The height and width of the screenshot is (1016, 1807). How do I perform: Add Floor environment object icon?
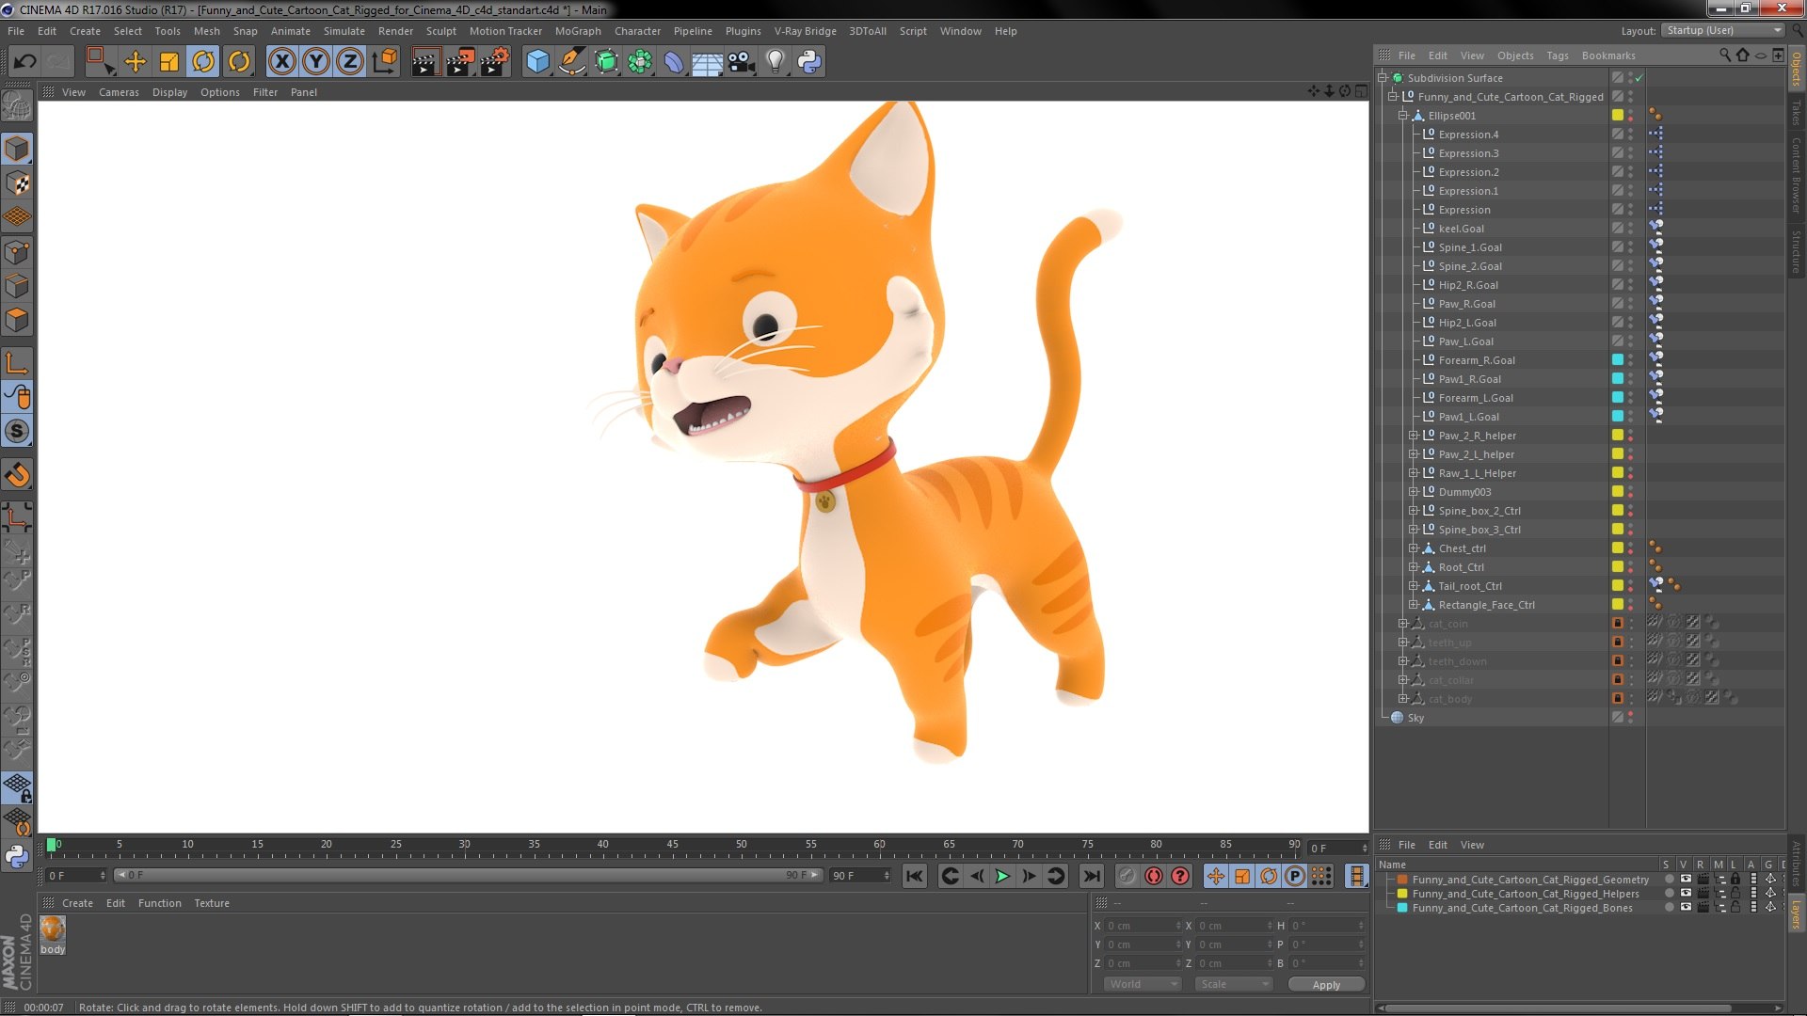[x=707, y=62]
